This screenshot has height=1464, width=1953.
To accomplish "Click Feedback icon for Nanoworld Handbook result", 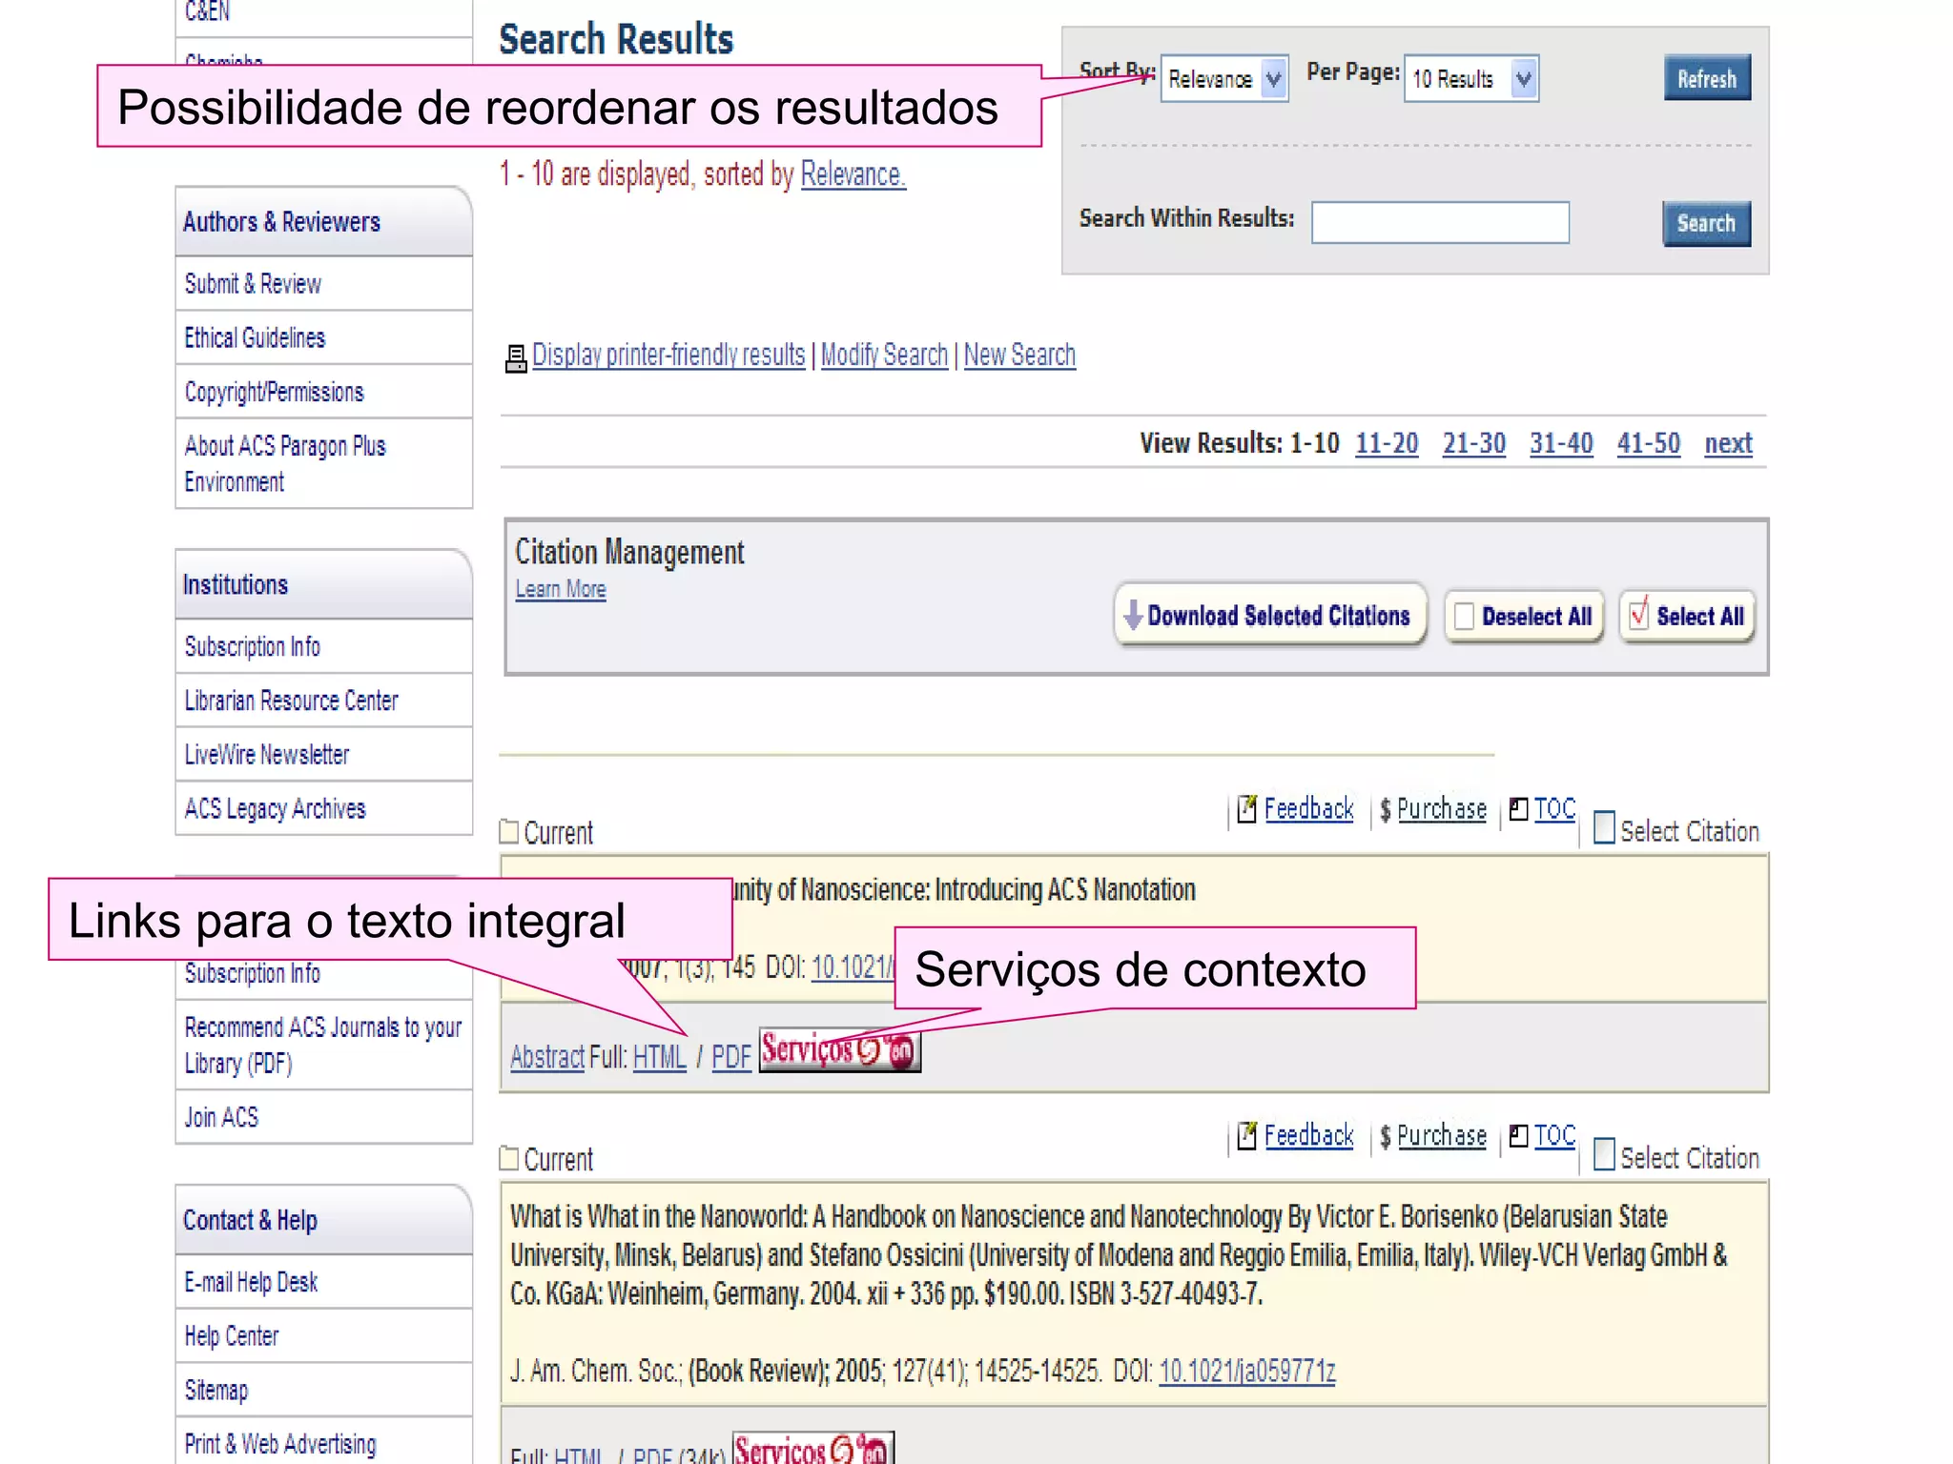I will [1247, 1136].
